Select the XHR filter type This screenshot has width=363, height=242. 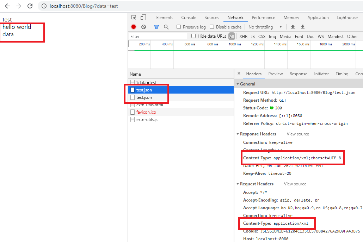pyautogui.click(x=243, y=36)
